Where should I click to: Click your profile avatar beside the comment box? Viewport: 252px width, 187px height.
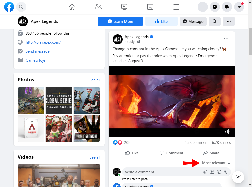(117, 172)
